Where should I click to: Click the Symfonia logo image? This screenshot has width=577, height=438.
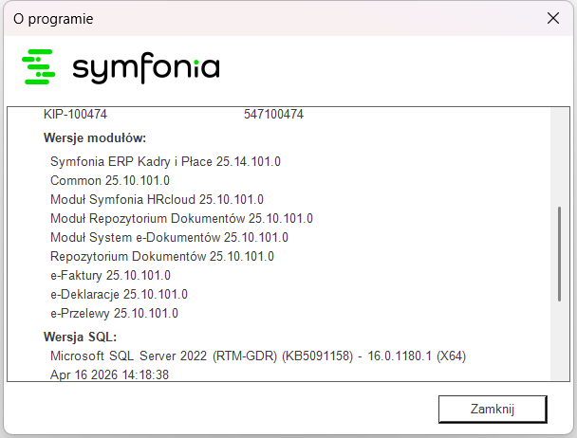tap(121, 67)
